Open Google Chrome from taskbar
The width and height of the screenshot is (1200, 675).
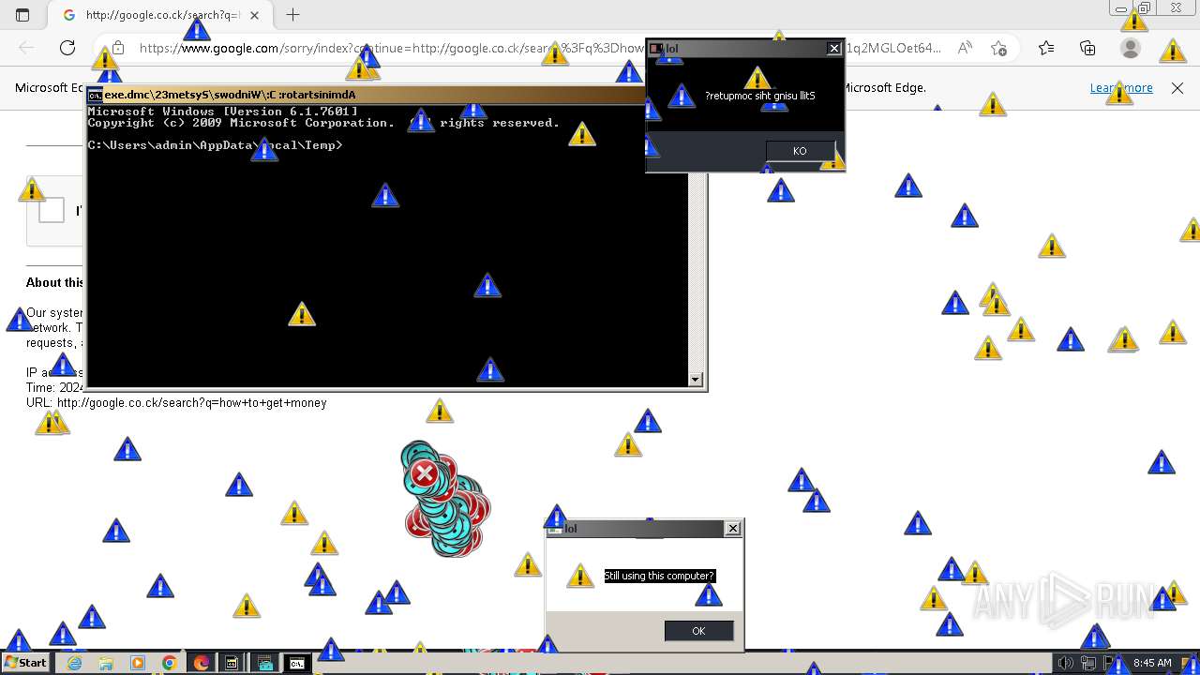[170, 663]
